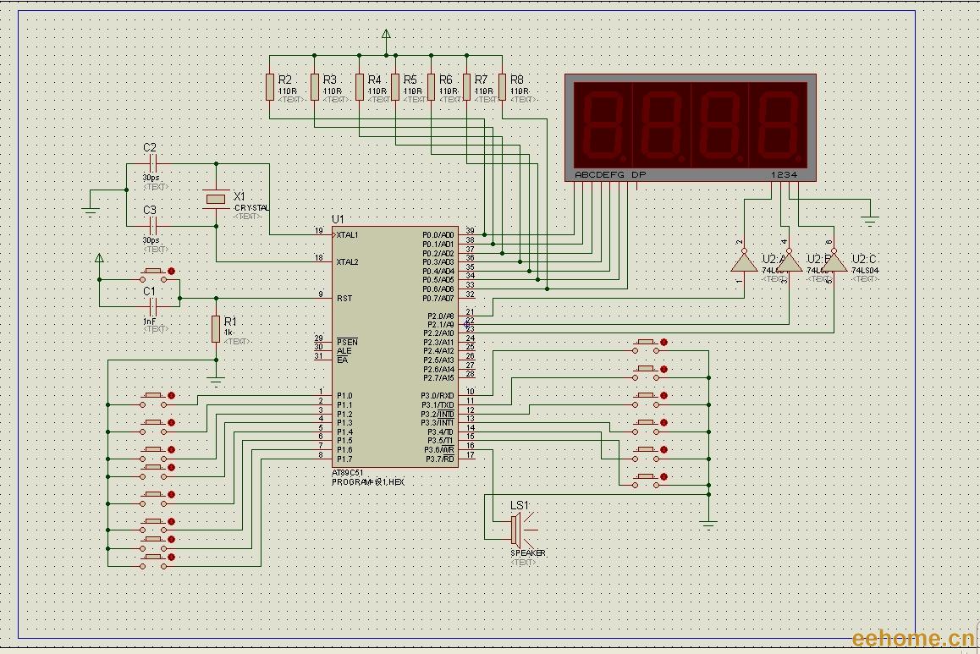980x654 pixels.
Task: Click the push button wired to P1.0
Action: [x=154, y=400]
